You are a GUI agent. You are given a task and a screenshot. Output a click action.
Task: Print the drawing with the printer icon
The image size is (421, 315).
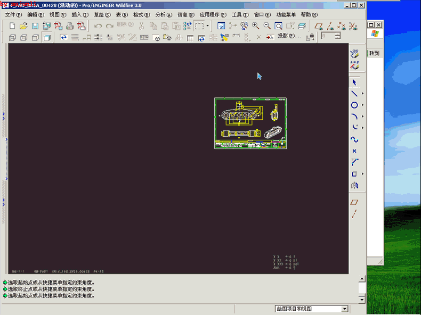(69, 26)
